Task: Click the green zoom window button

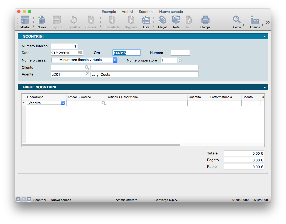Action: [x=30, y=12]
